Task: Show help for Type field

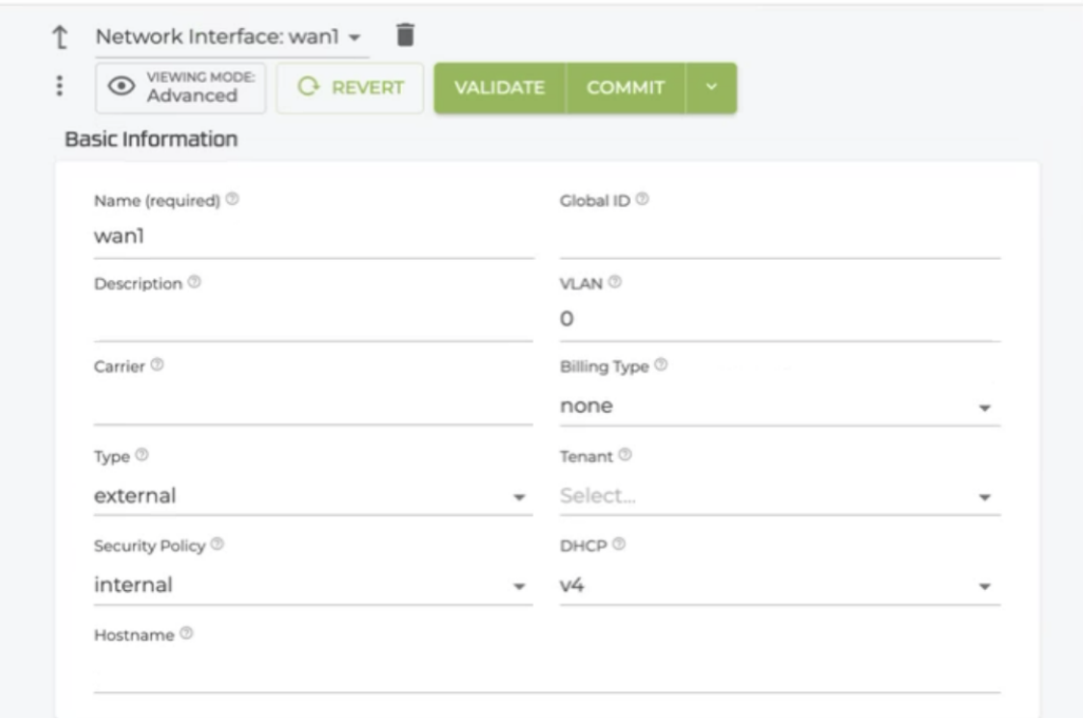Action: click(x=141, y=454)
